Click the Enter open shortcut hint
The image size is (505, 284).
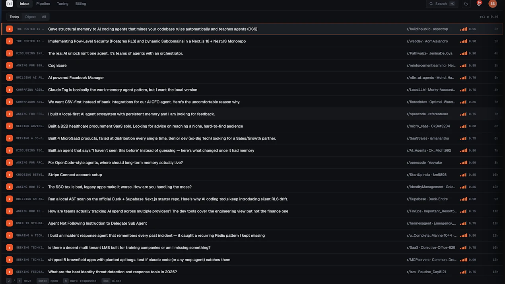click(47, 281)
